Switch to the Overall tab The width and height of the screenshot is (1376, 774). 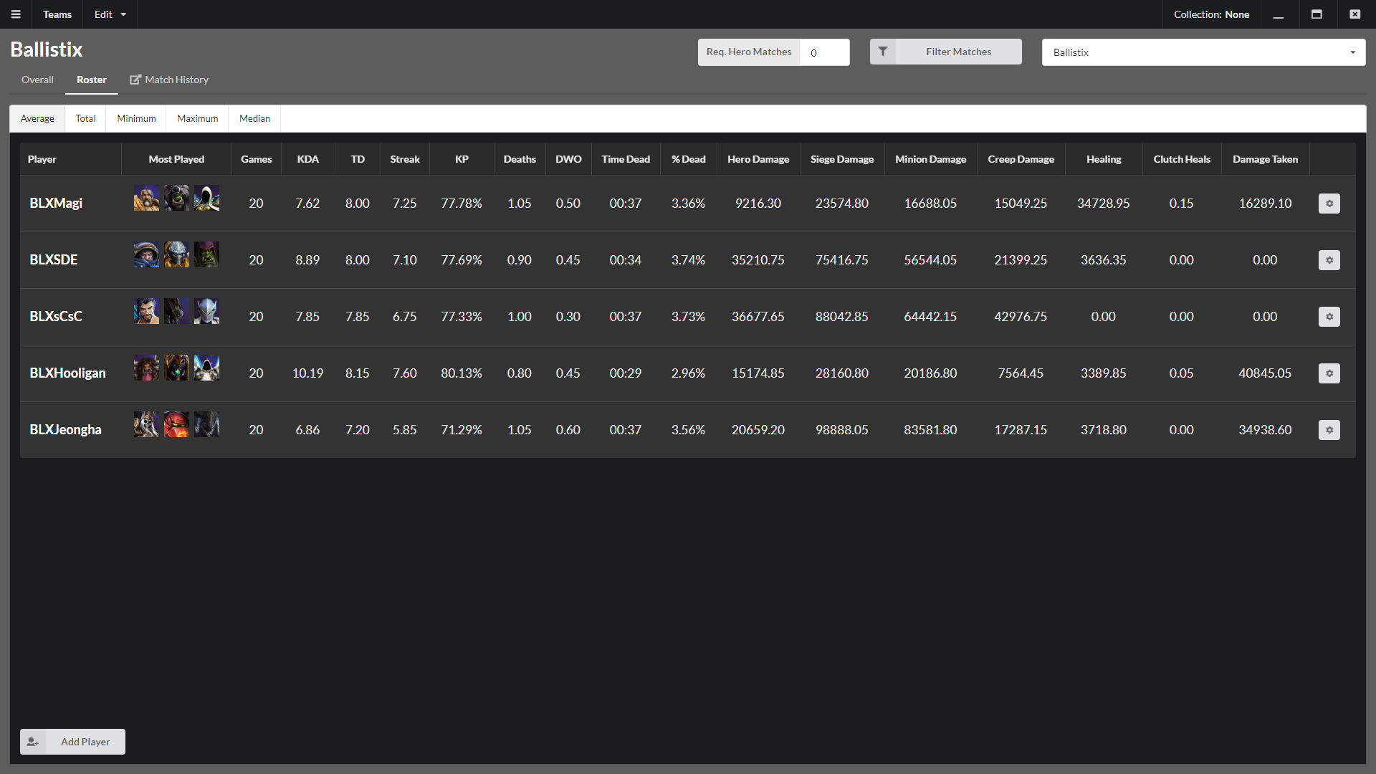point(37,80)
